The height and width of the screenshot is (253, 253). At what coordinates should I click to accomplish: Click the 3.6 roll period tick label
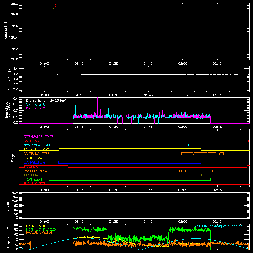tap(15, 89)
